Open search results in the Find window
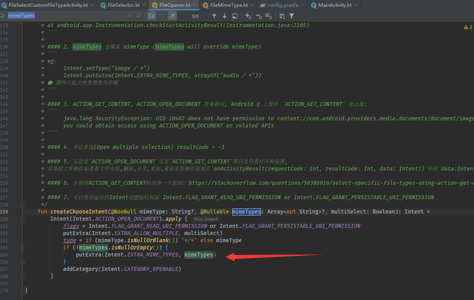The height and width of the screenshot is (300, 474). 235,16
